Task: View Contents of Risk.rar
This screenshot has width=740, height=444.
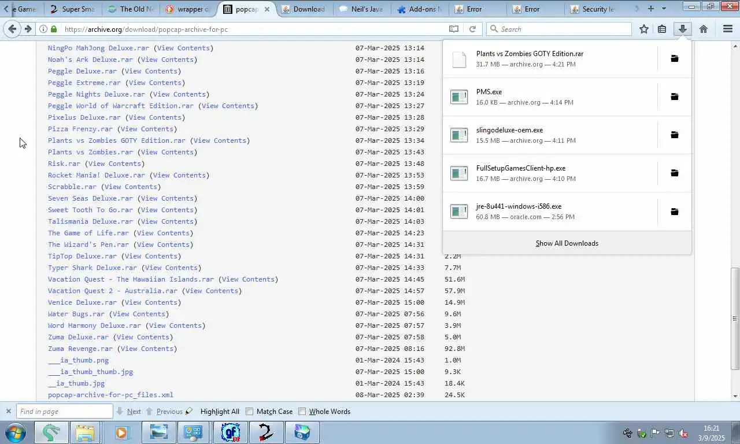Action: tap(114, 164)
